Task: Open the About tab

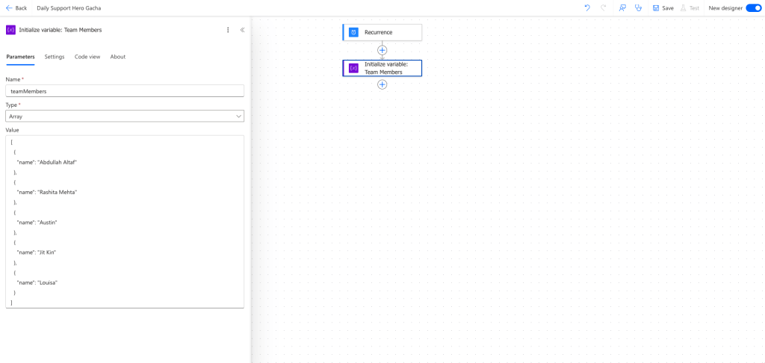Action: coord(118,57)
